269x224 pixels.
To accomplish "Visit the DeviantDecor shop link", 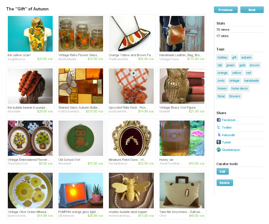I will pyautogui.click(x=118, y=163).
